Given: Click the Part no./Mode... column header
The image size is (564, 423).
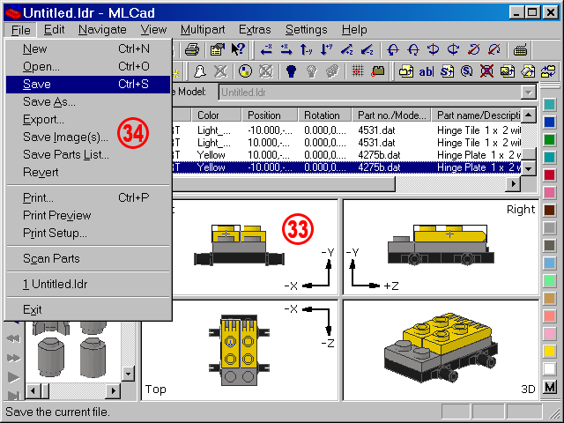Looking at the screenshot, I should (x=391, y=115).
